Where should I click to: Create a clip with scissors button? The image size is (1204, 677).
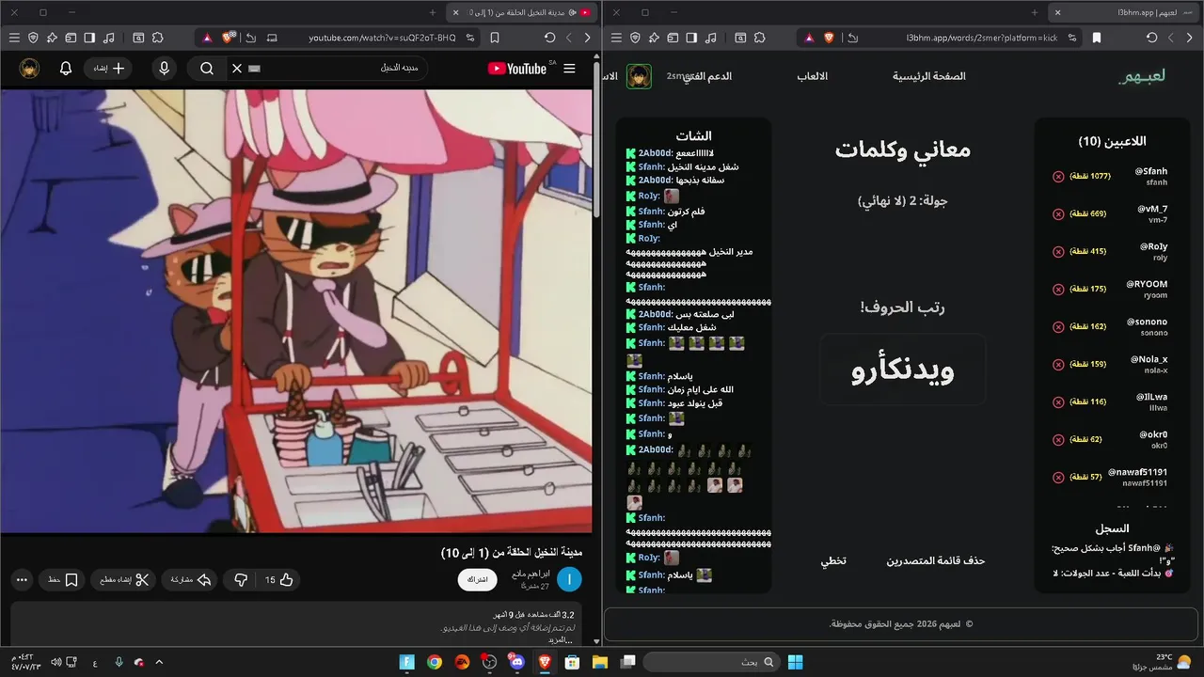click(x=125, y=580)
